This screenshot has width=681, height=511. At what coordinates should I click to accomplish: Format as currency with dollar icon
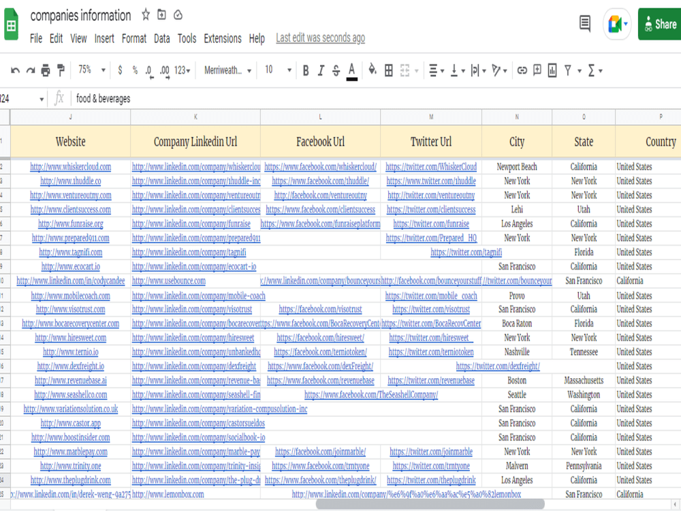tap(120, 70)
